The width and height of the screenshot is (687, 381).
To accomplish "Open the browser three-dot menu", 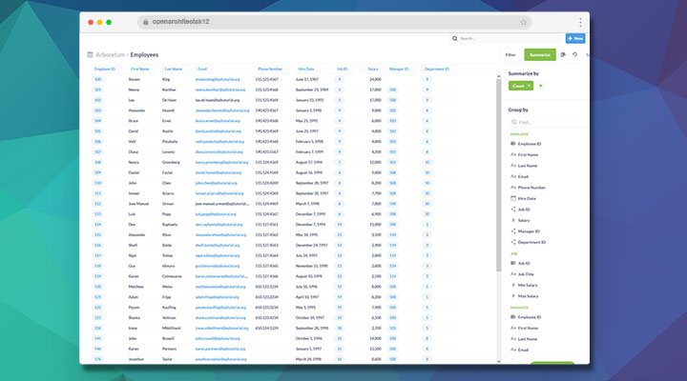I will (x=580, y=22).
